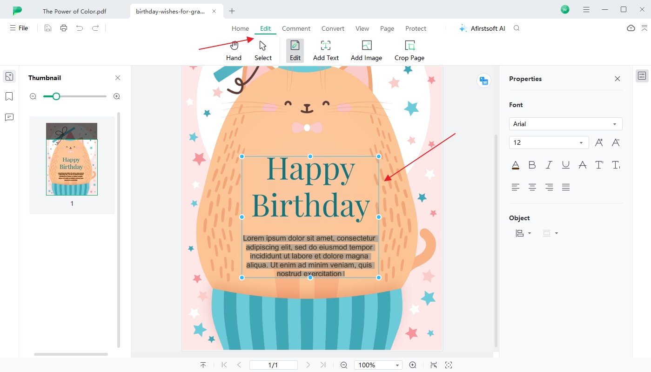
Task: Shrink thumbnails with zoom-out icon
Action: tap(33, 96)
